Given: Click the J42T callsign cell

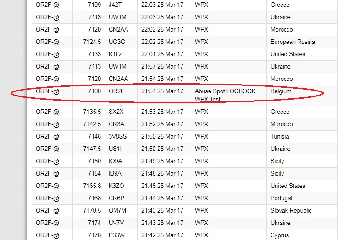Looking at the screenshot, I should coord(115,5).
